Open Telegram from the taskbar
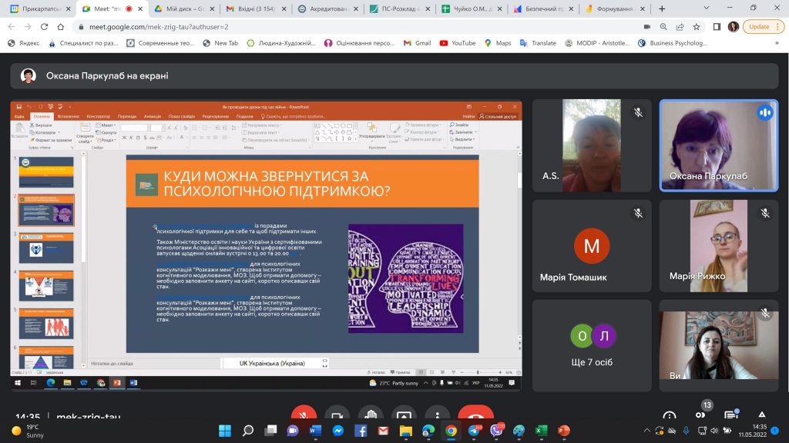The width and height of the screenshot is (789, 443). point(474,431)
